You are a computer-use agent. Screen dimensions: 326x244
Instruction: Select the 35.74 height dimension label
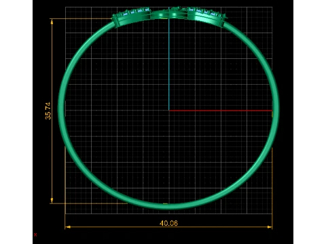48,110
